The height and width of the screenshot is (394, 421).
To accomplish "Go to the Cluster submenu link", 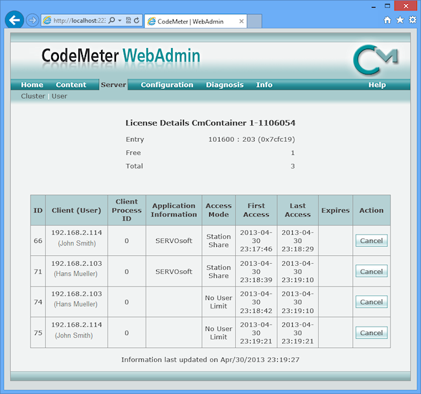I will [x=33, y=96].
